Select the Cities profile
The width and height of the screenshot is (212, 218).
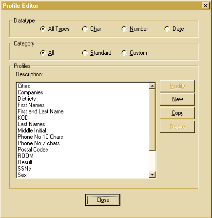click(83, 86)
